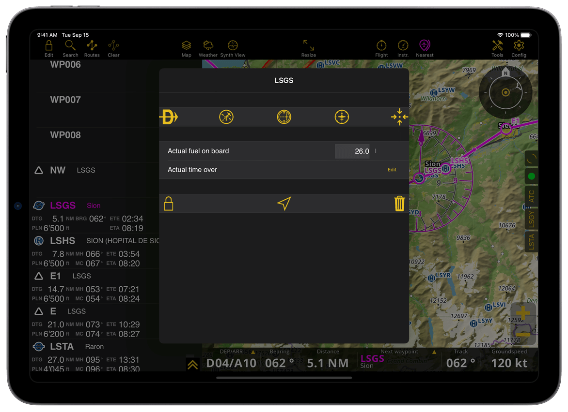This screenshot has width=568, height=412.
Task: Show Nearest airports
Action: coord(425,48)
